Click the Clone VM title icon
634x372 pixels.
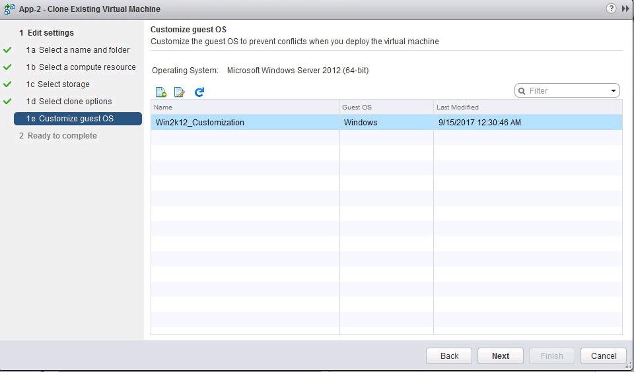9,9
